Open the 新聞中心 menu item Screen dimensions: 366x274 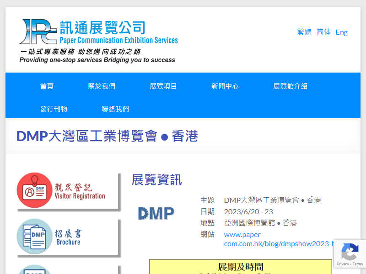pyautogui.click(x=225, y=86)
